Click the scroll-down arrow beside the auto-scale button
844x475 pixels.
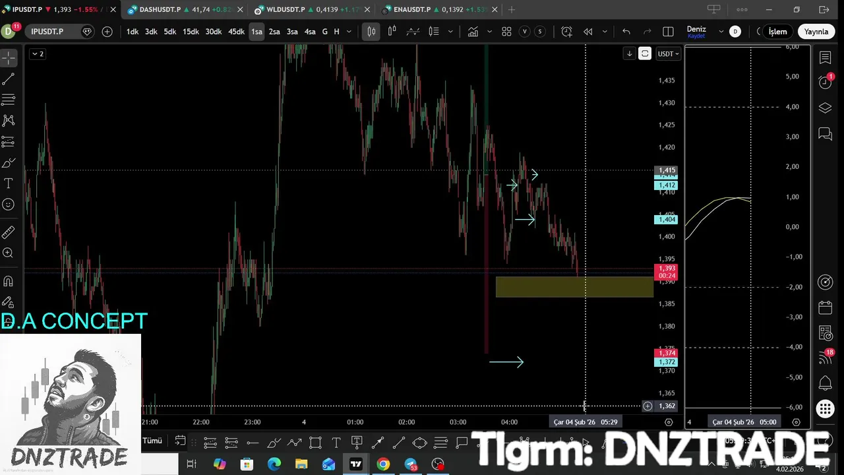(x=629, y=53)
